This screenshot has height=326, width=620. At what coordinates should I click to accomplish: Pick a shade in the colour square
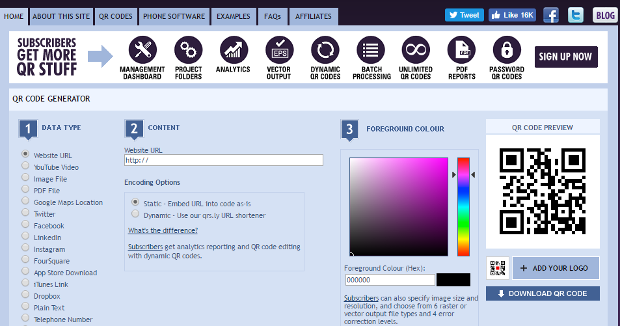click(399, 207)
